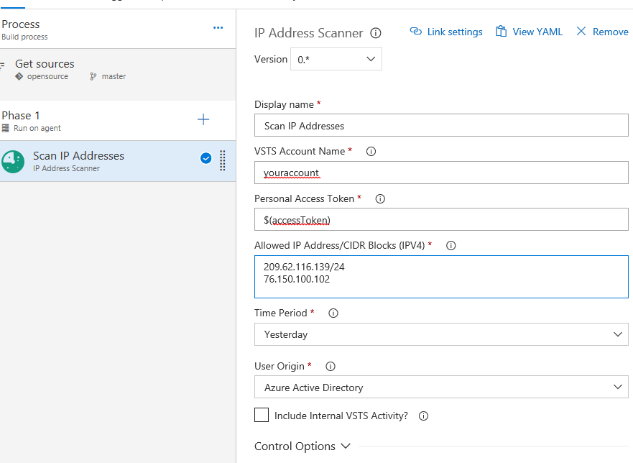This screenshot has height=463, width=633.
Task: Click the View YAML clipboard icon
Action: (x=501, y=31)
